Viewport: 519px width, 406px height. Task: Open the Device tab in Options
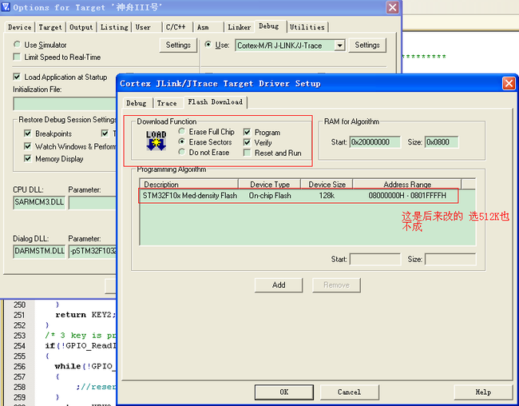pos(19,27)
